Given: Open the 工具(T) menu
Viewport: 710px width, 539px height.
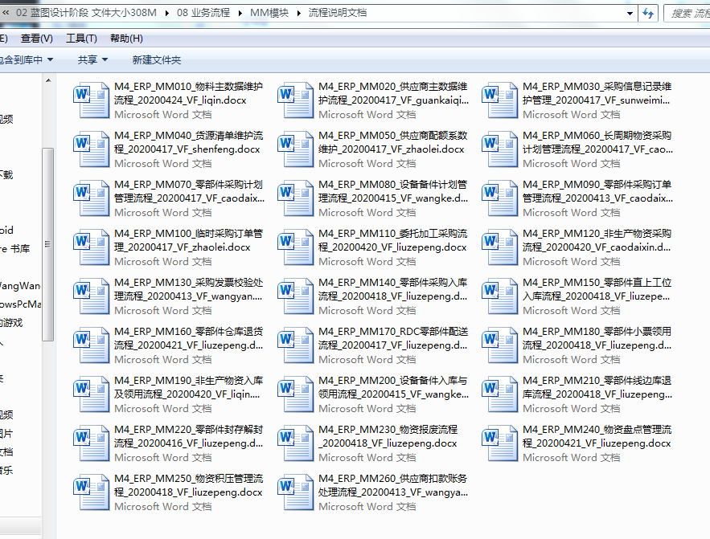Looking at the screenshot, I should point(81,39).
